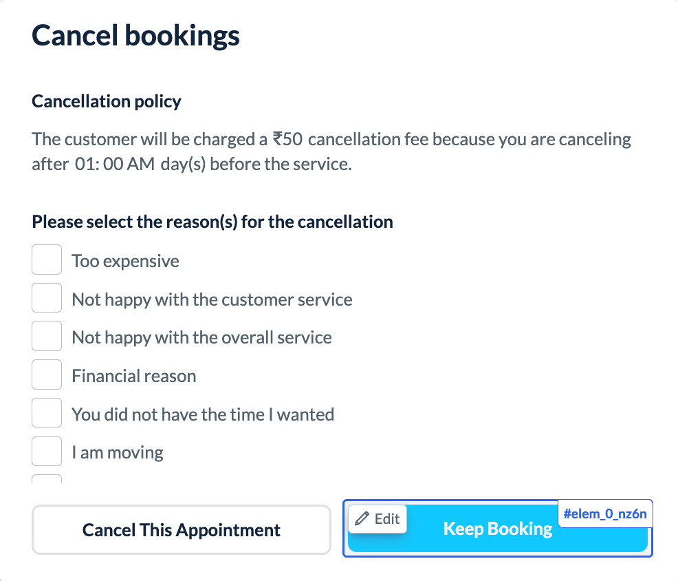Mark the You did not have the time checkbox
The image size is (678, 581).
point(47,414)
